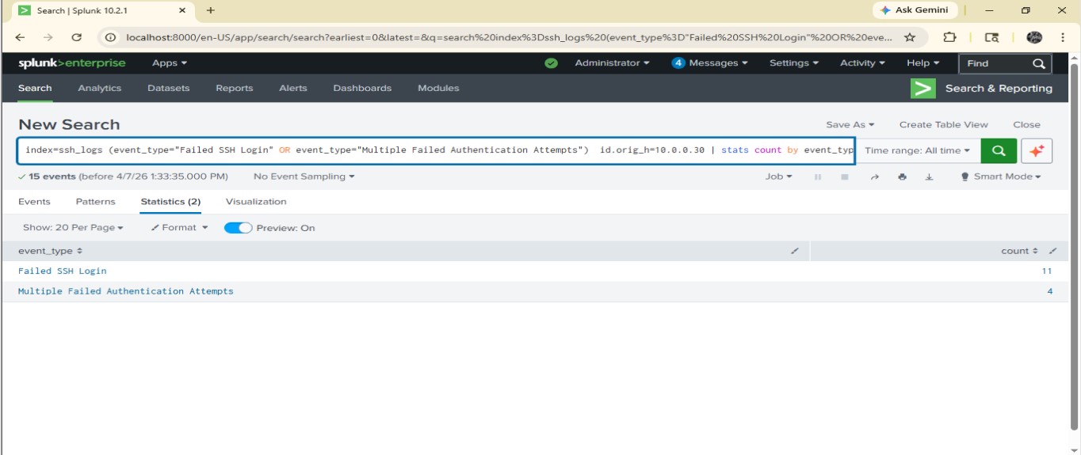Click the Create Table View button

point(943,124)
